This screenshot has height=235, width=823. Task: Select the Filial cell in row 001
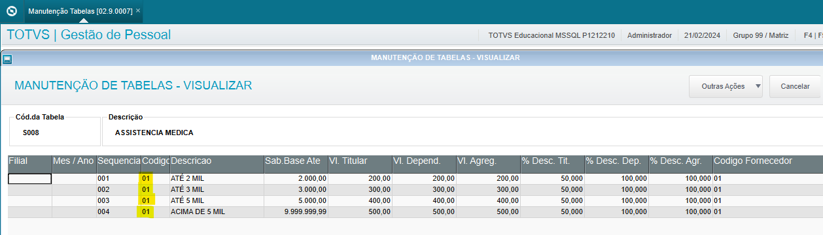pyautogui.click(x=29, y=179)
